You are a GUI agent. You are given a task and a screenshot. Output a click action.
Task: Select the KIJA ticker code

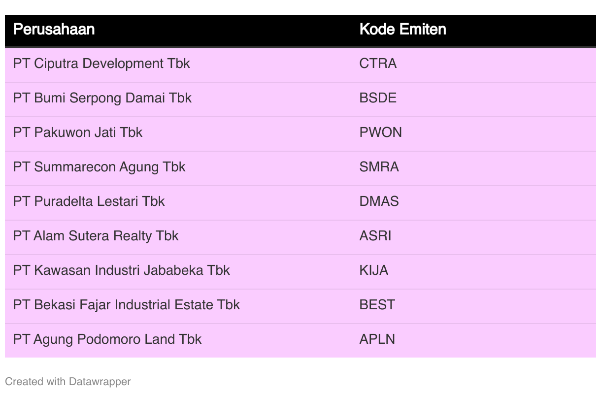tap(374, 270)
